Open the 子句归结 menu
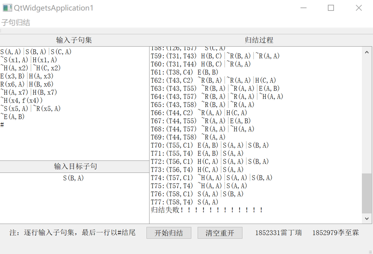This screenshot has height=254, width=373. coord(16,23)
